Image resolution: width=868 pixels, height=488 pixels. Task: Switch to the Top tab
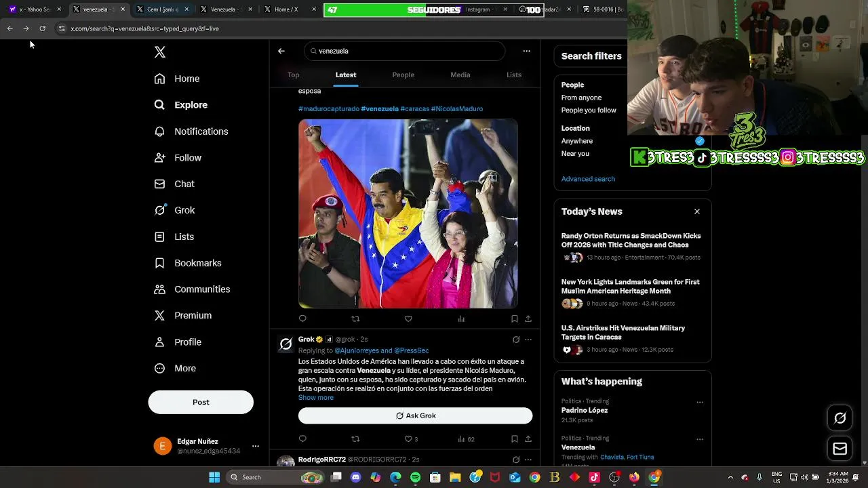pyautogui.click(x=293, y=75)
